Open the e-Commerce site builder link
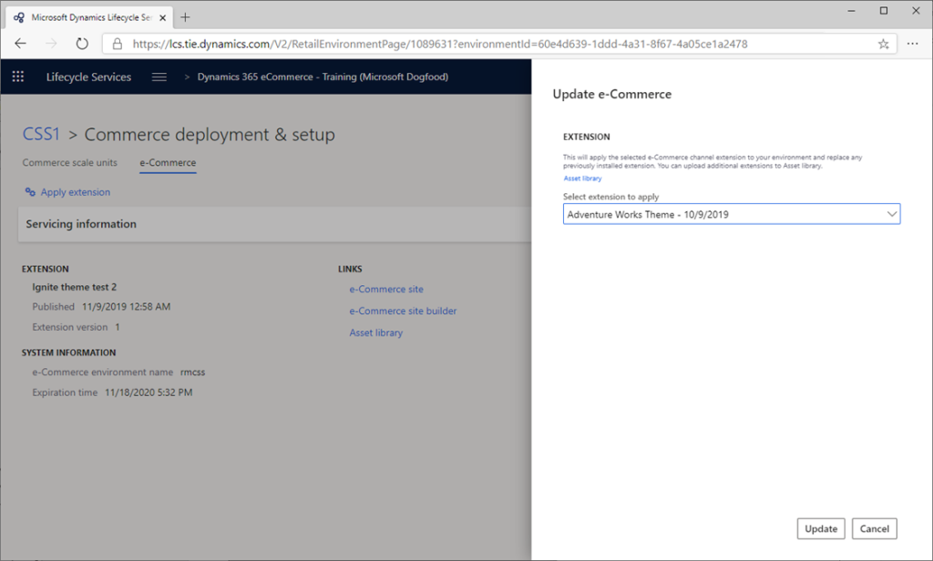 (403, 311)
